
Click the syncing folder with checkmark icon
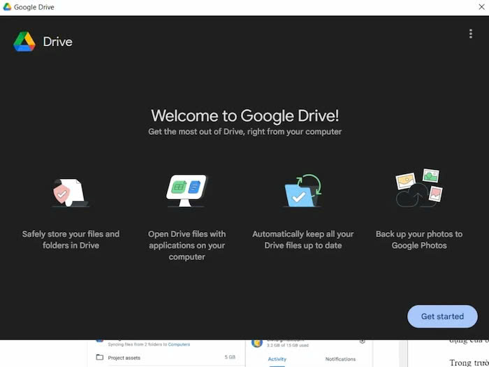click(302, 191)
